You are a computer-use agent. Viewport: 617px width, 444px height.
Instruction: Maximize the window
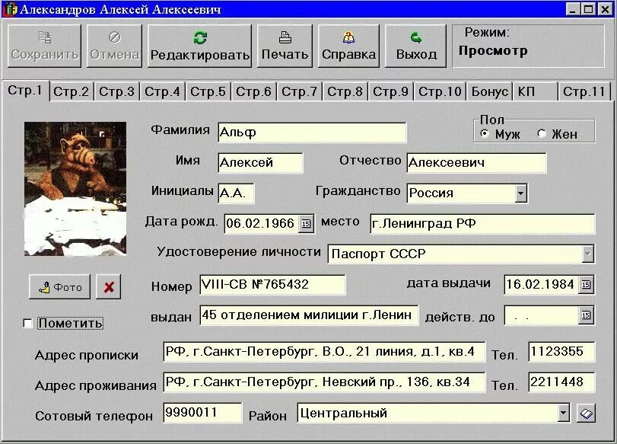pyautogui.click(x=589, y=9)
